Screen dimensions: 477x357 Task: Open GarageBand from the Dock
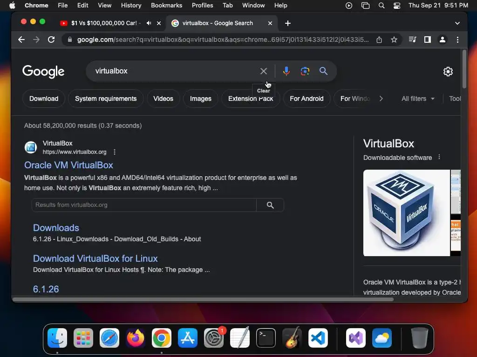coord(292,338)
